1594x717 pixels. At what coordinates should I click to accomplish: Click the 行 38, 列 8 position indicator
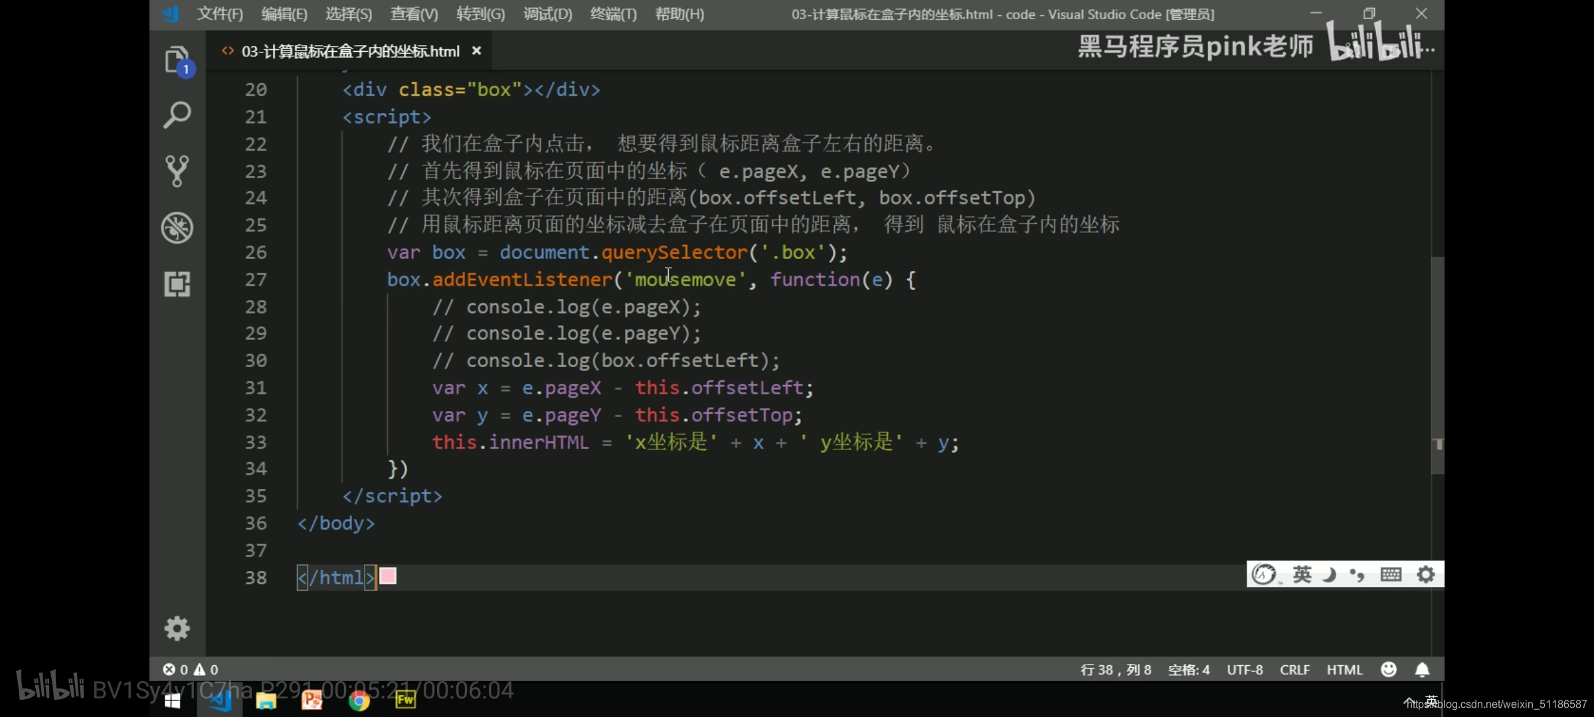pos(1116,670)
